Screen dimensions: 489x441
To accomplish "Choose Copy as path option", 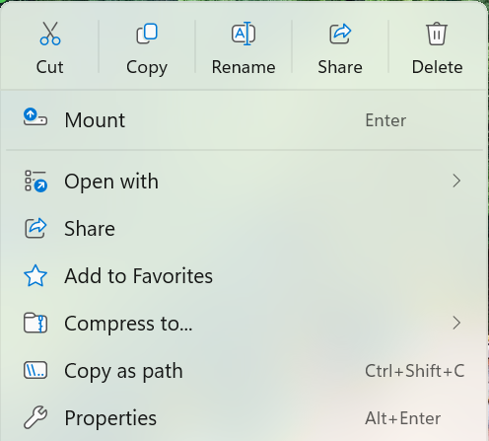I will pyautogui.click(x=244, y=370).
